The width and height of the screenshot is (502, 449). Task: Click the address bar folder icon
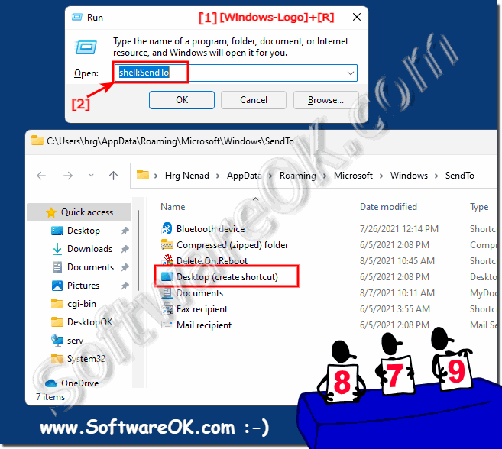pos(143,175)
